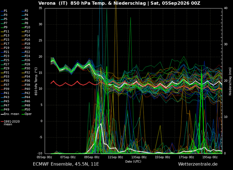The height and width of the screenshot is (170, 233).
Task: Click the 15Sep 00z date tick label
Action: (163, 157)
